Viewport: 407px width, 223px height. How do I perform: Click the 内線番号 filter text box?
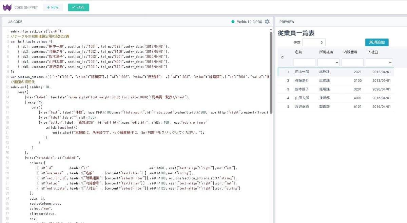[352, 63]
